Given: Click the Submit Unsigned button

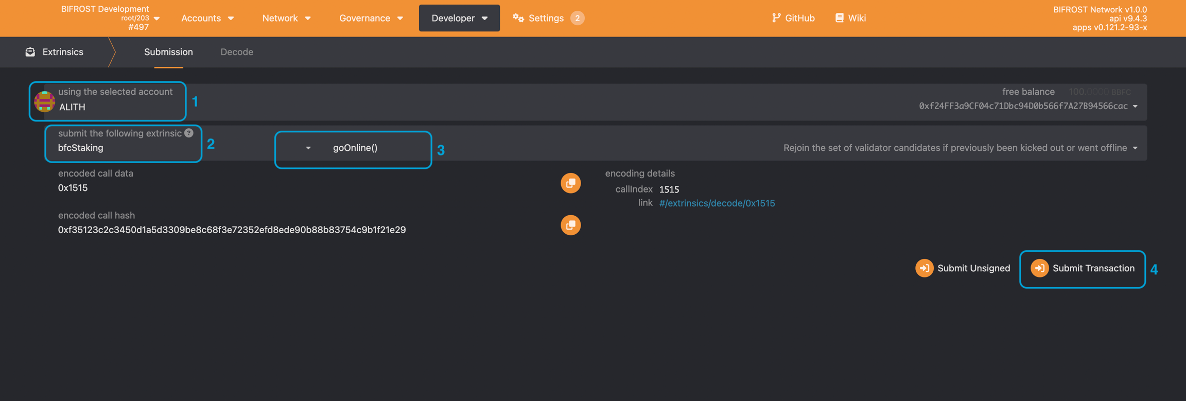Looking at the screenshot, I should (x=963, y=268).
